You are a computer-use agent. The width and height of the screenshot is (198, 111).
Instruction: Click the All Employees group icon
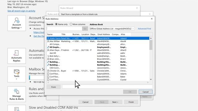[48, 47]
